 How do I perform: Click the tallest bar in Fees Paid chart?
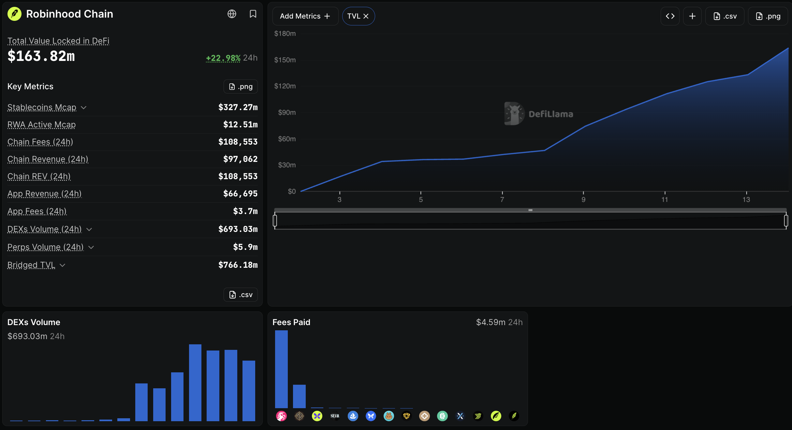click(x=281, y=369)
